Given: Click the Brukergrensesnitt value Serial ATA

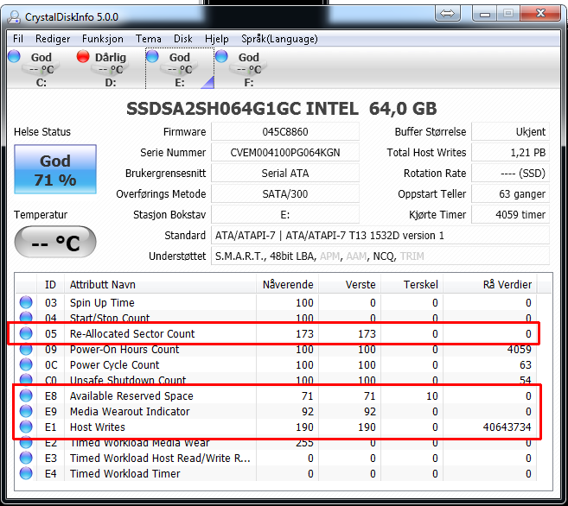Looking at the screenshot, I should click(285, 174).
